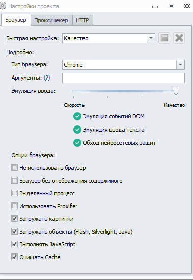This screenshot has height=280, width=193.
Task: Click the green check for Обход нейросетевых защит
Action: click(77, 143)
